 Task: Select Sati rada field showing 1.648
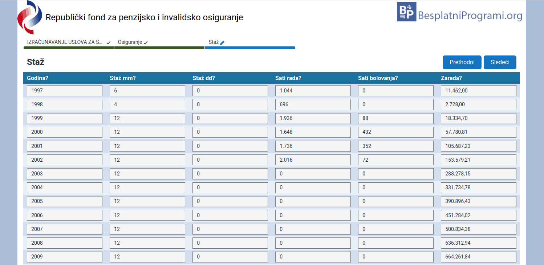pyautogui.click(x=313, y=132)
